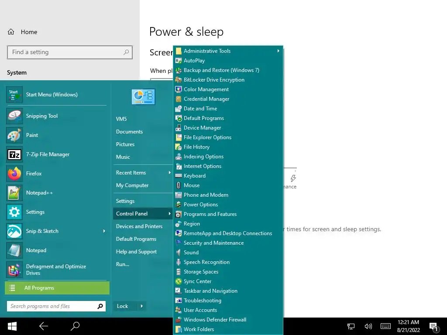The width and height of the screenshot is (447, 335).
Task: Launch Paint from its palette icon
Action: (14, 135)
